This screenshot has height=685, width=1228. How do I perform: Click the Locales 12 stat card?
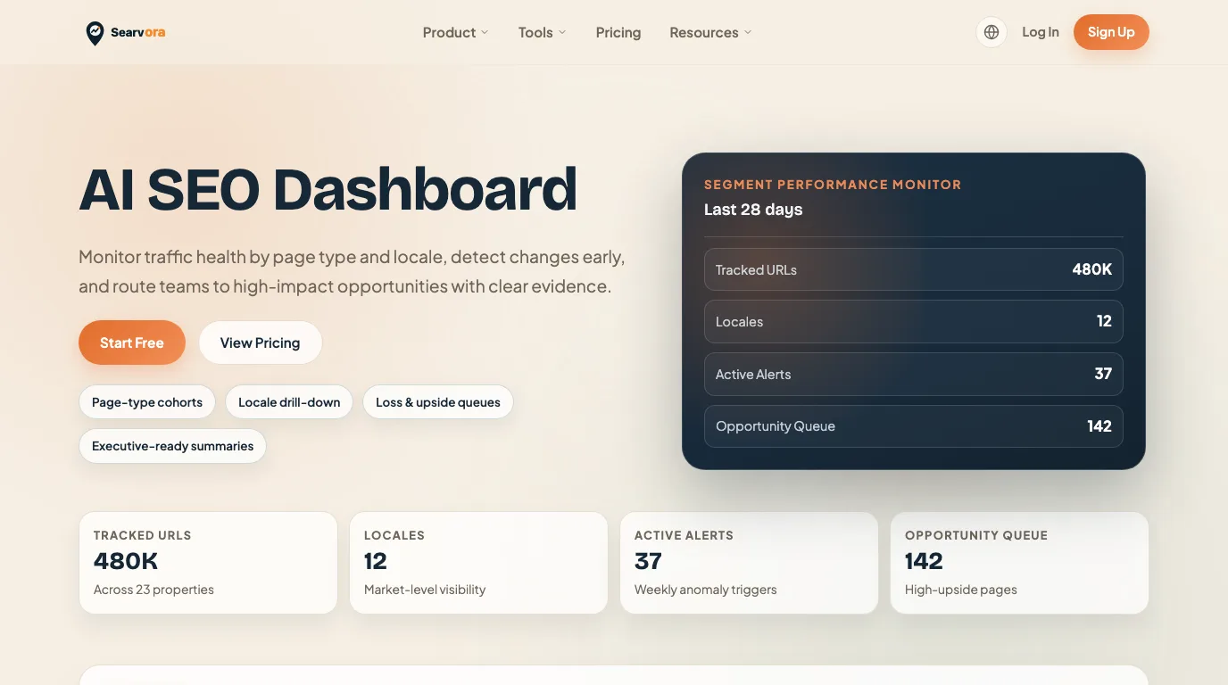click(478, 563)
